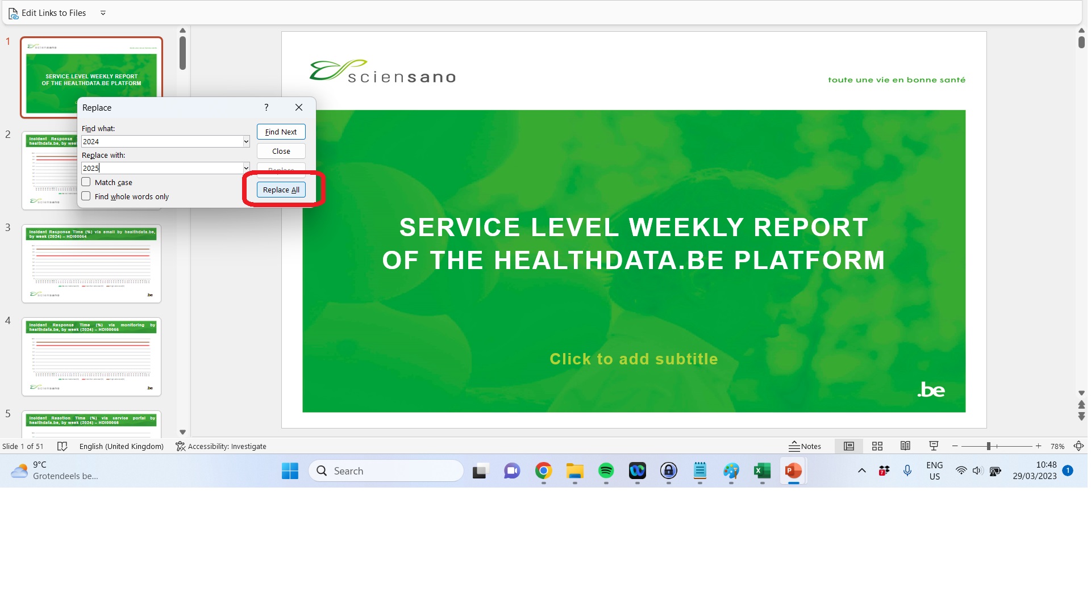Click English (United Kingdom) language indicator
Viewport: 1091px width, 613px height.
121,446
